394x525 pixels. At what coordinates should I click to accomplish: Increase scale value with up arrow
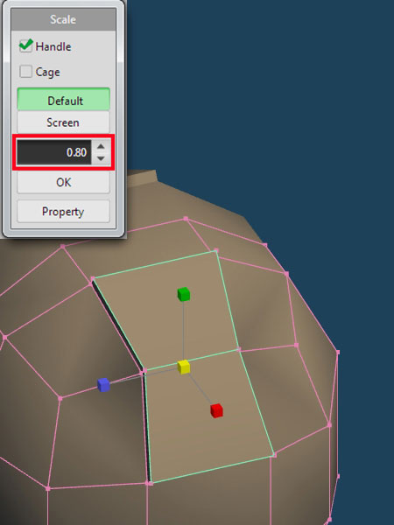pos(101,147)
